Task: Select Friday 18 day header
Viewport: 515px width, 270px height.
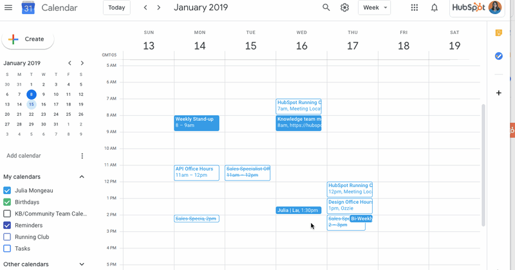Action: click(x=404, y=41)
